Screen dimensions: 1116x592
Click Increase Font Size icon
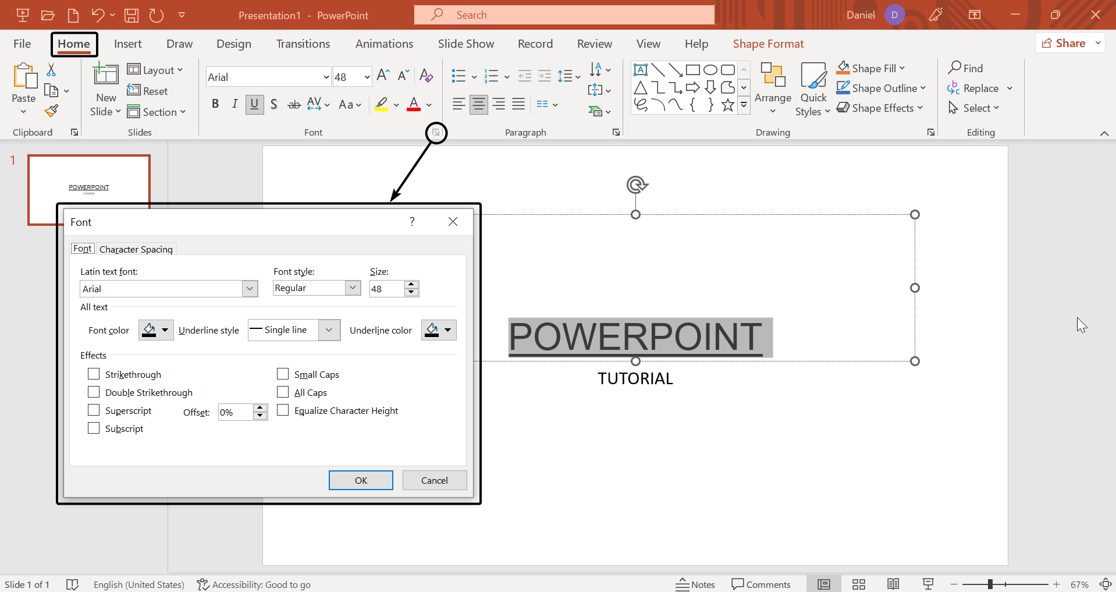pos(383,76)
